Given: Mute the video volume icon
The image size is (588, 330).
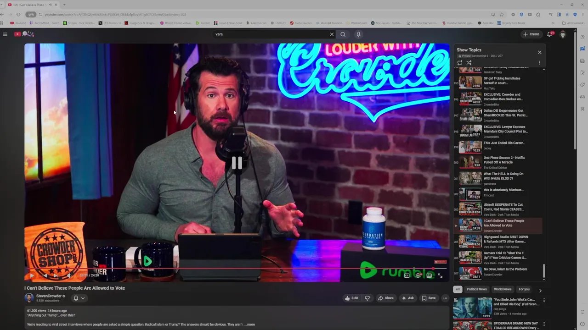Looking at the screenshot, I should [x=69, y=275].
